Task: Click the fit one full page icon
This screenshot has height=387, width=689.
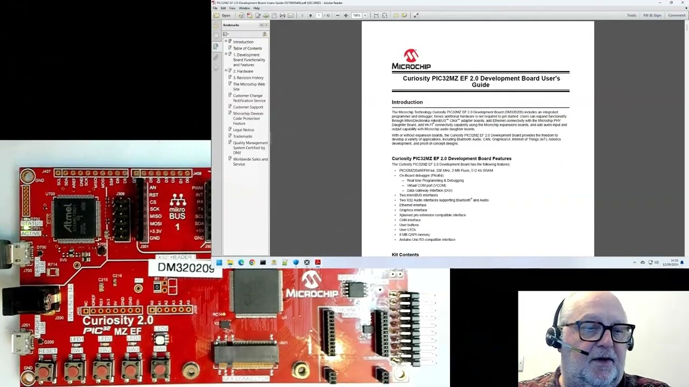Action: click(384, 16)
